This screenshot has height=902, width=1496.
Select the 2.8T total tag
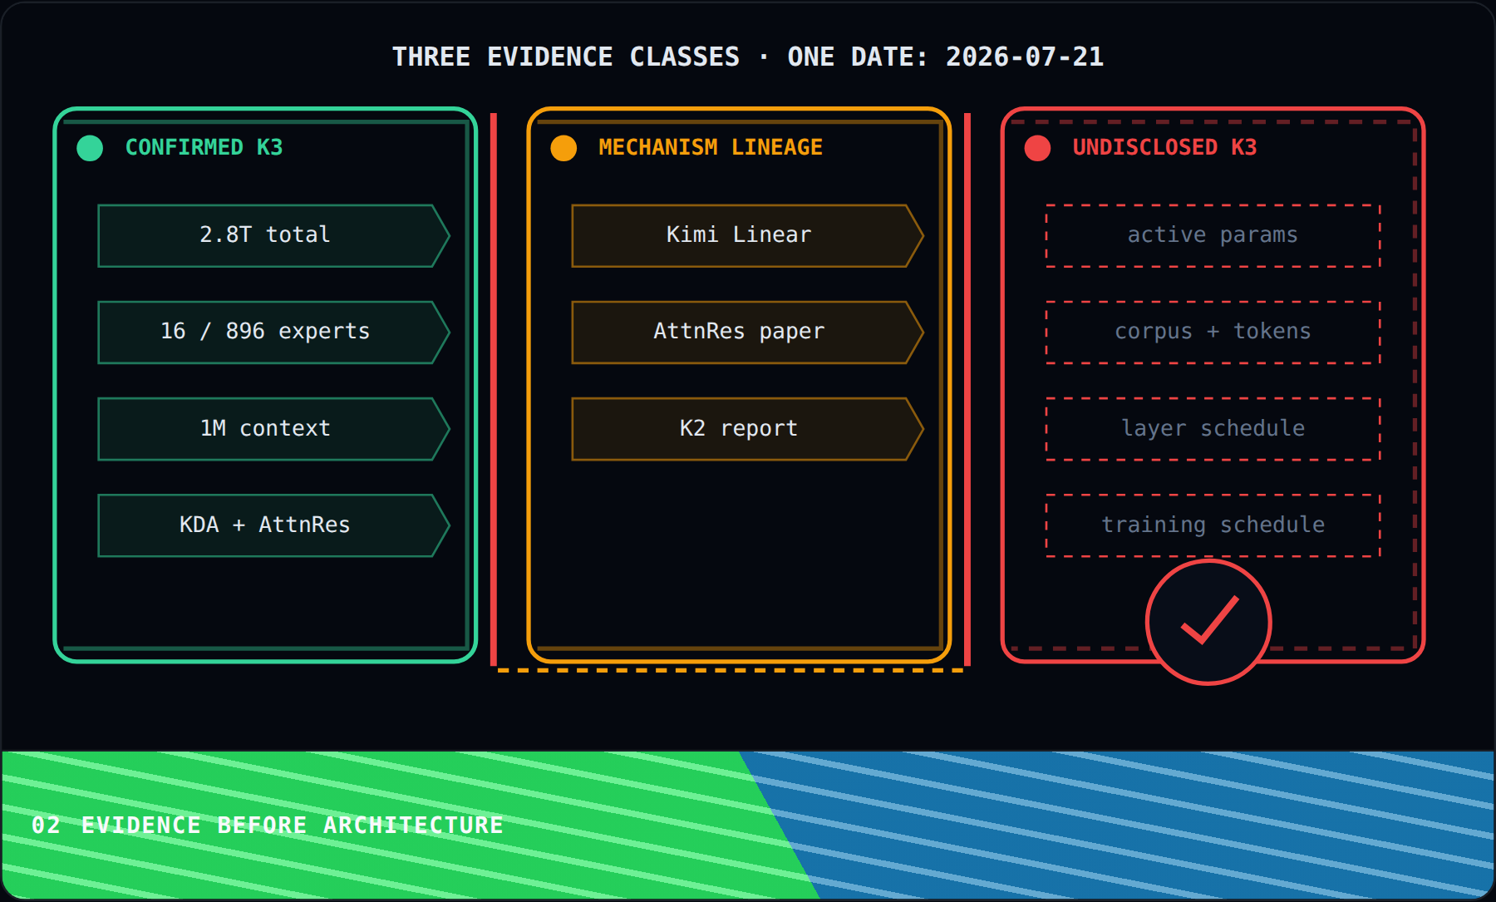273,235
